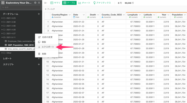Expand the 2021-3-23 folder
This screenshot has height=103, width=187.
pos(2,18)
